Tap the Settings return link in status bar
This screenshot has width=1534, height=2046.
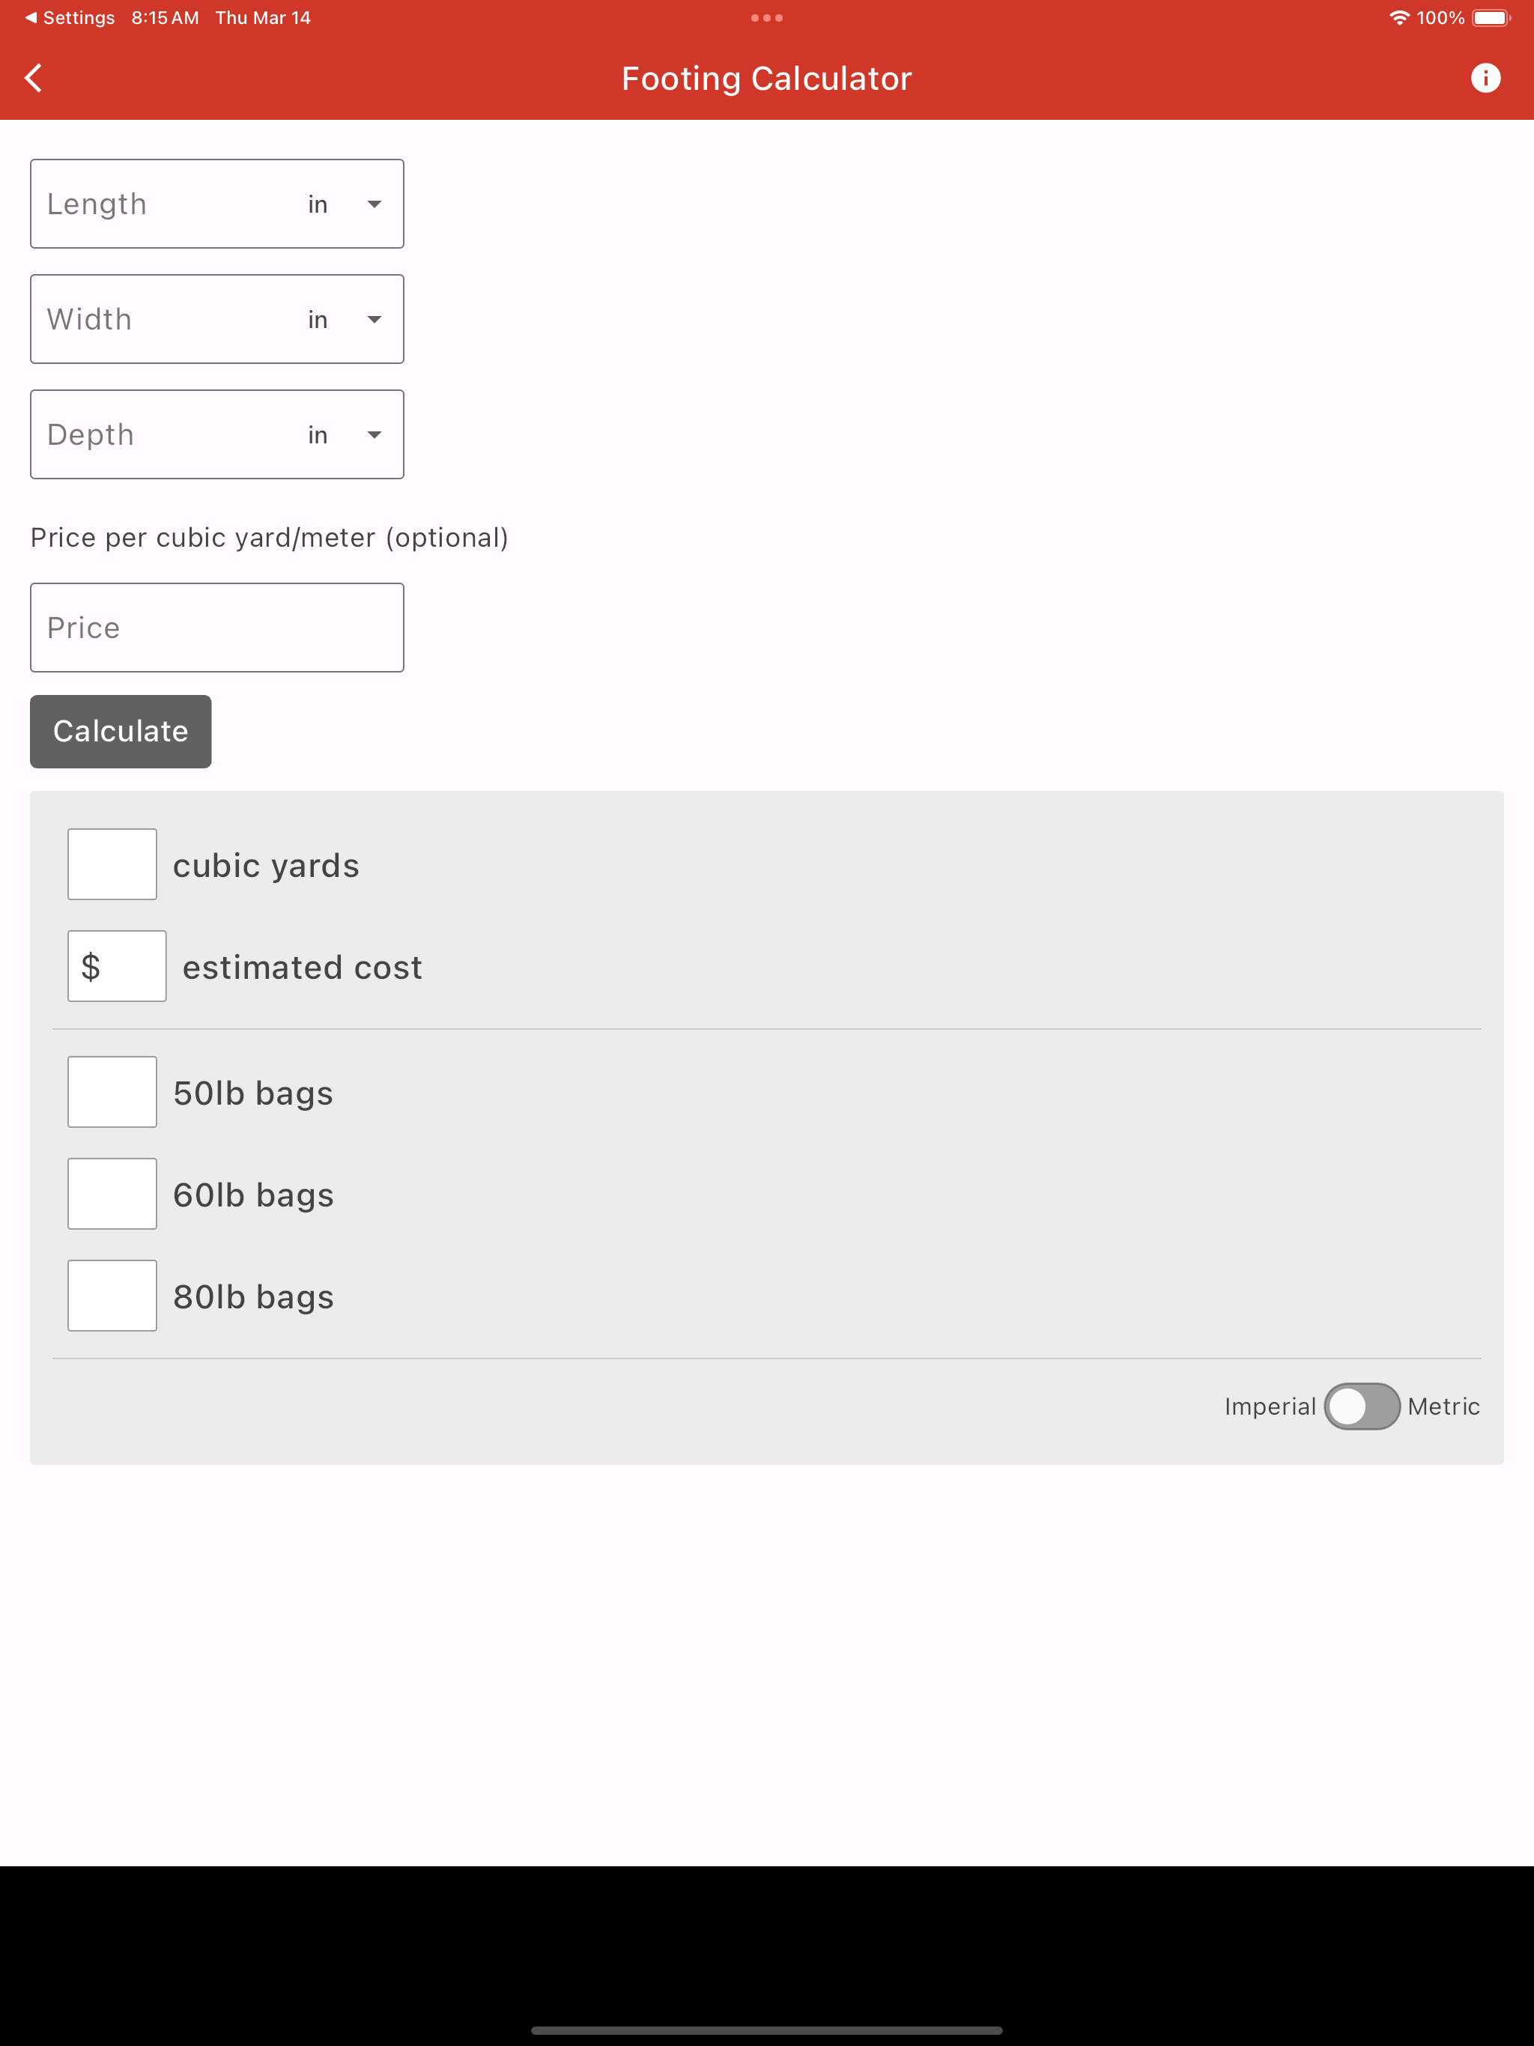point(70,16)
